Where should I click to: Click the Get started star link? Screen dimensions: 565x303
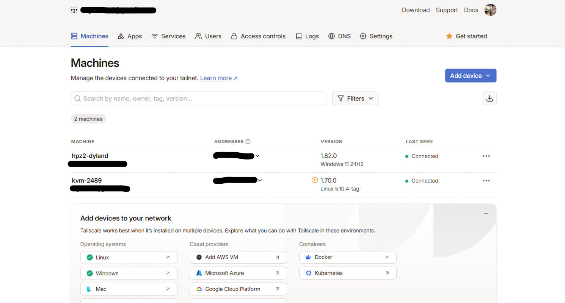(466, 36)
